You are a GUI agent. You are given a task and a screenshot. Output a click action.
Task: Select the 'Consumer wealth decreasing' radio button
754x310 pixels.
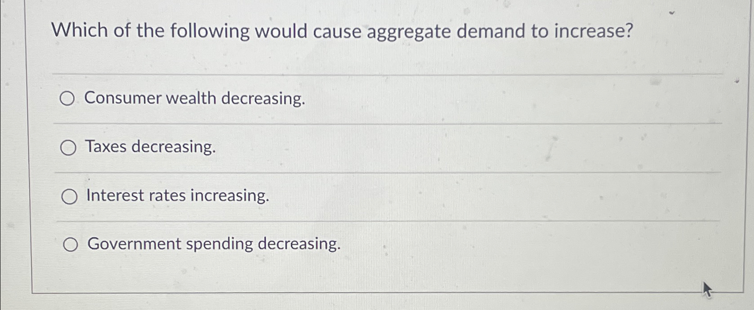pyautogui.click(x=68, y=98)
